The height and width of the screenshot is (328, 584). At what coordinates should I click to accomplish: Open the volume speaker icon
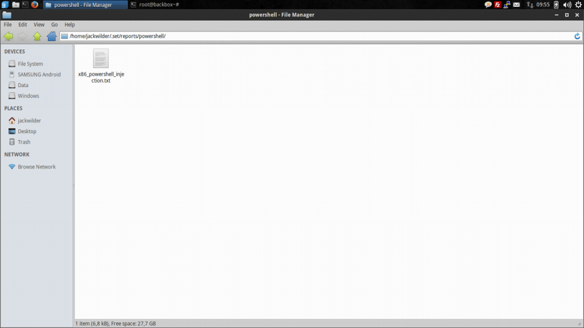[567, 5]
